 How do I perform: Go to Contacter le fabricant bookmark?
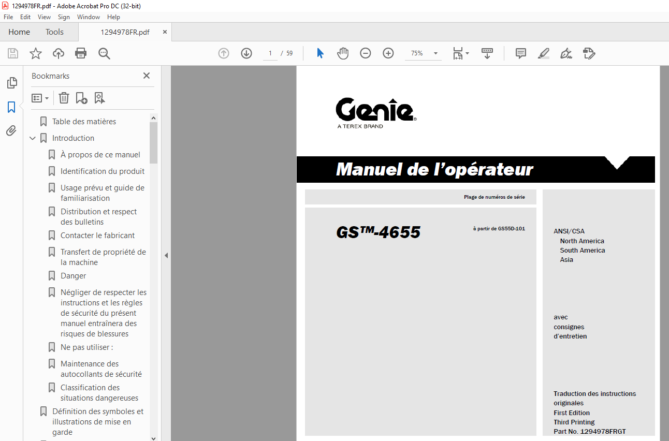97,236
